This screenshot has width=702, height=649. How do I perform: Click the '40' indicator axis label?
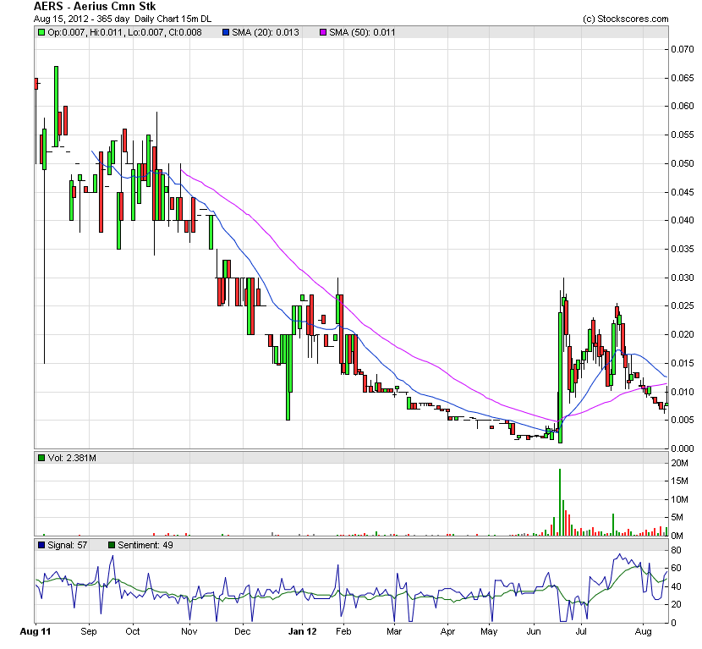click(x=676, y=586)
